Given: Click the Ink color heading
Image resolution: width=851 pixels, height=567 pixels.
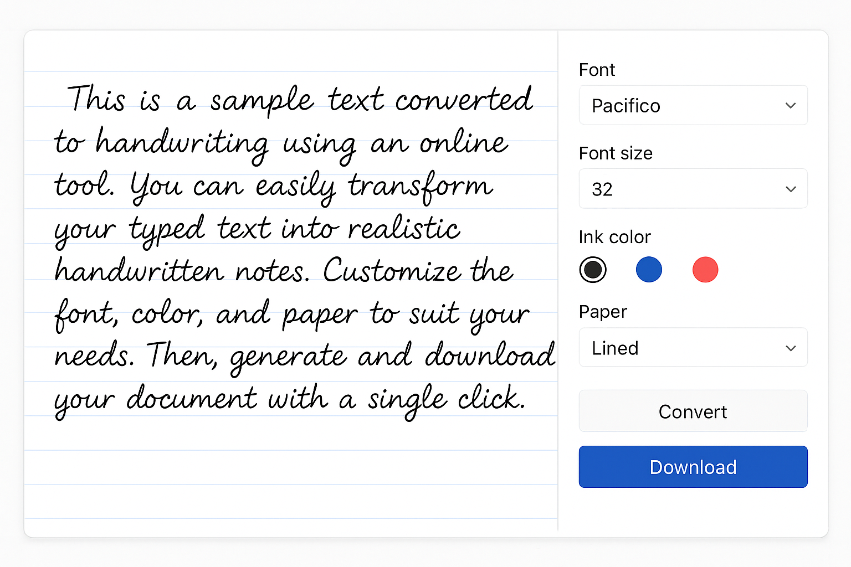Looking at the screenshot, I should coord(615,237).
